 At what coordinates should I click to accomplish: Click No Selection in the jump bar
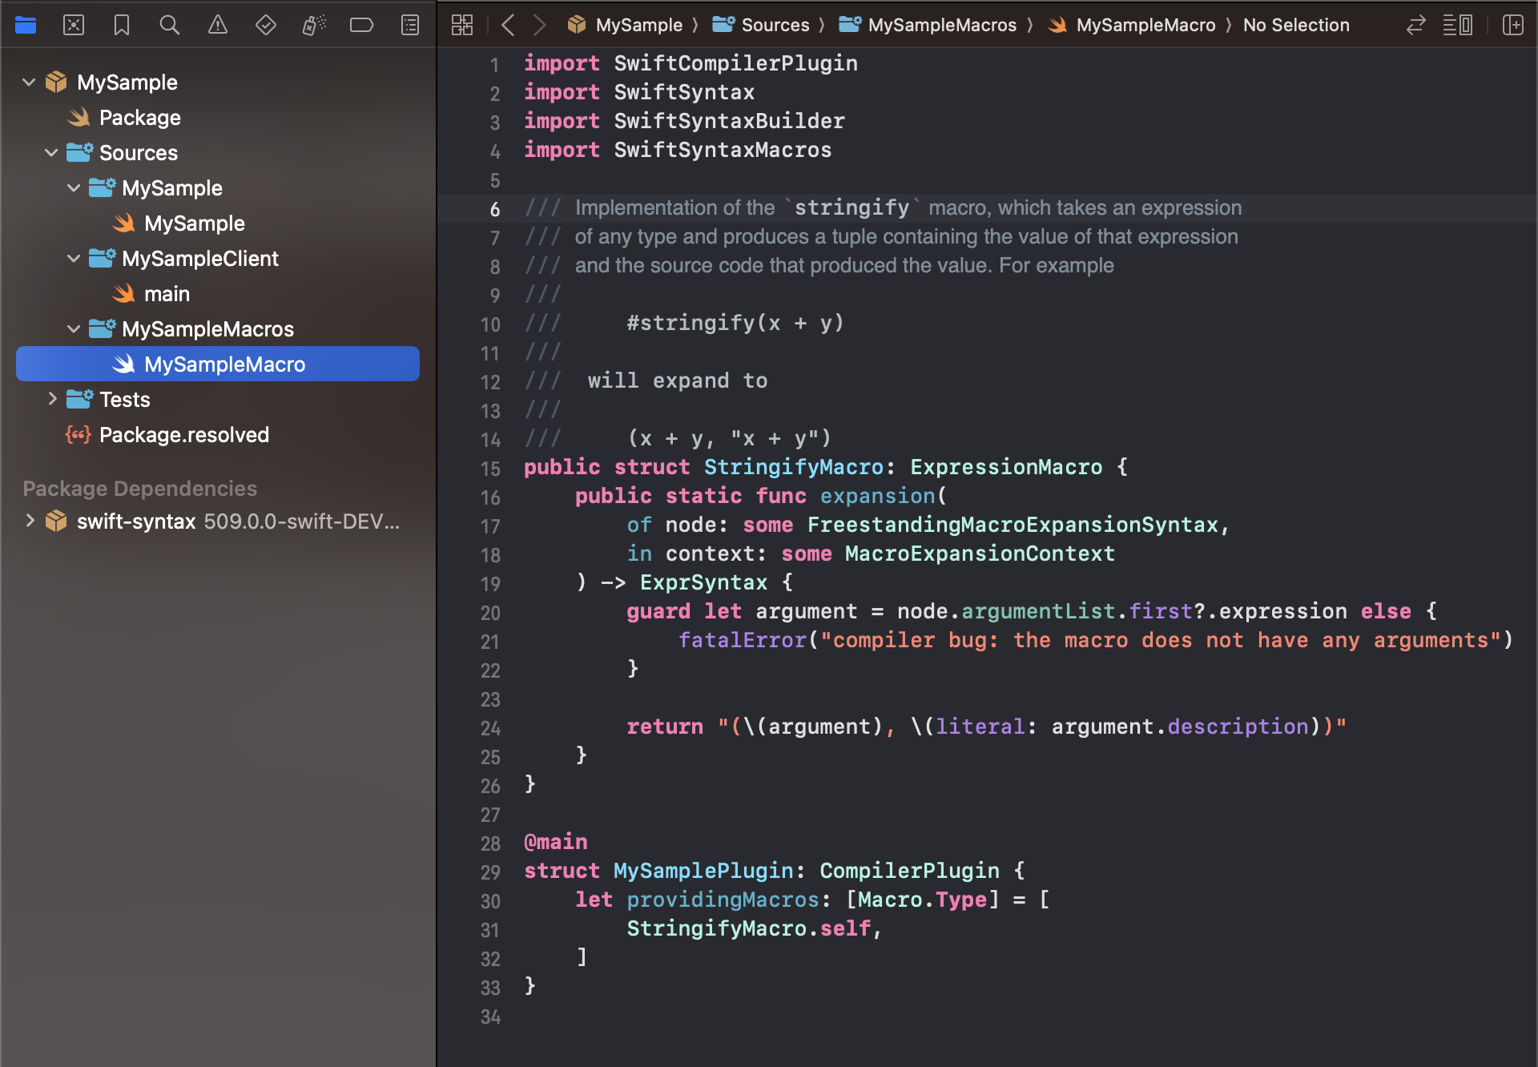(1295, 25)
